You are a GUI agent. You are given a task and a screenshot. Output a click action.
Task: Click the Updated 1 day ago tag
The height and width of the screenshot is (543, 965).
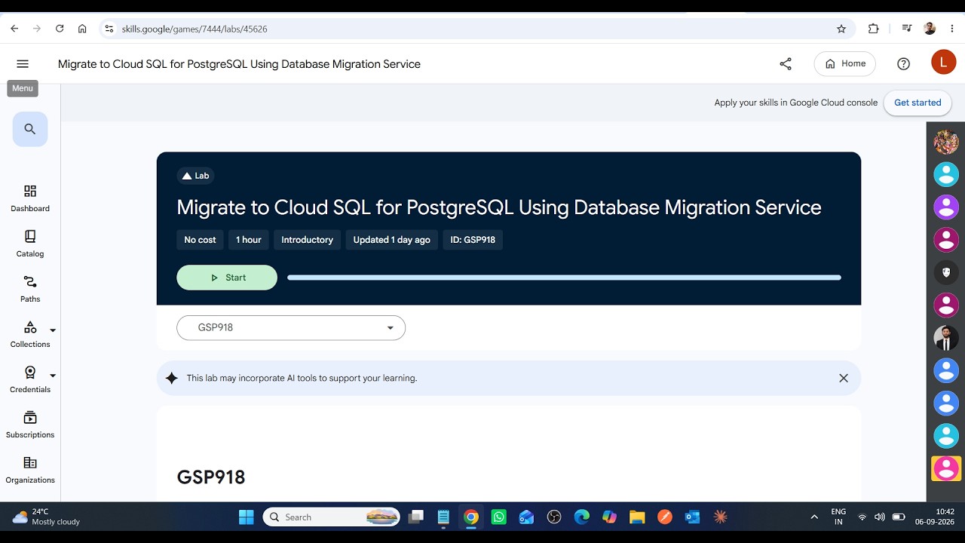(x=392, y=240)
